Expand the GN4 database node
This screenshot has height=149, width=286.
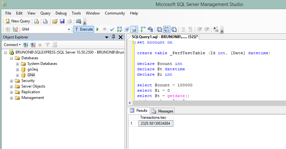[x=17, y=75]
